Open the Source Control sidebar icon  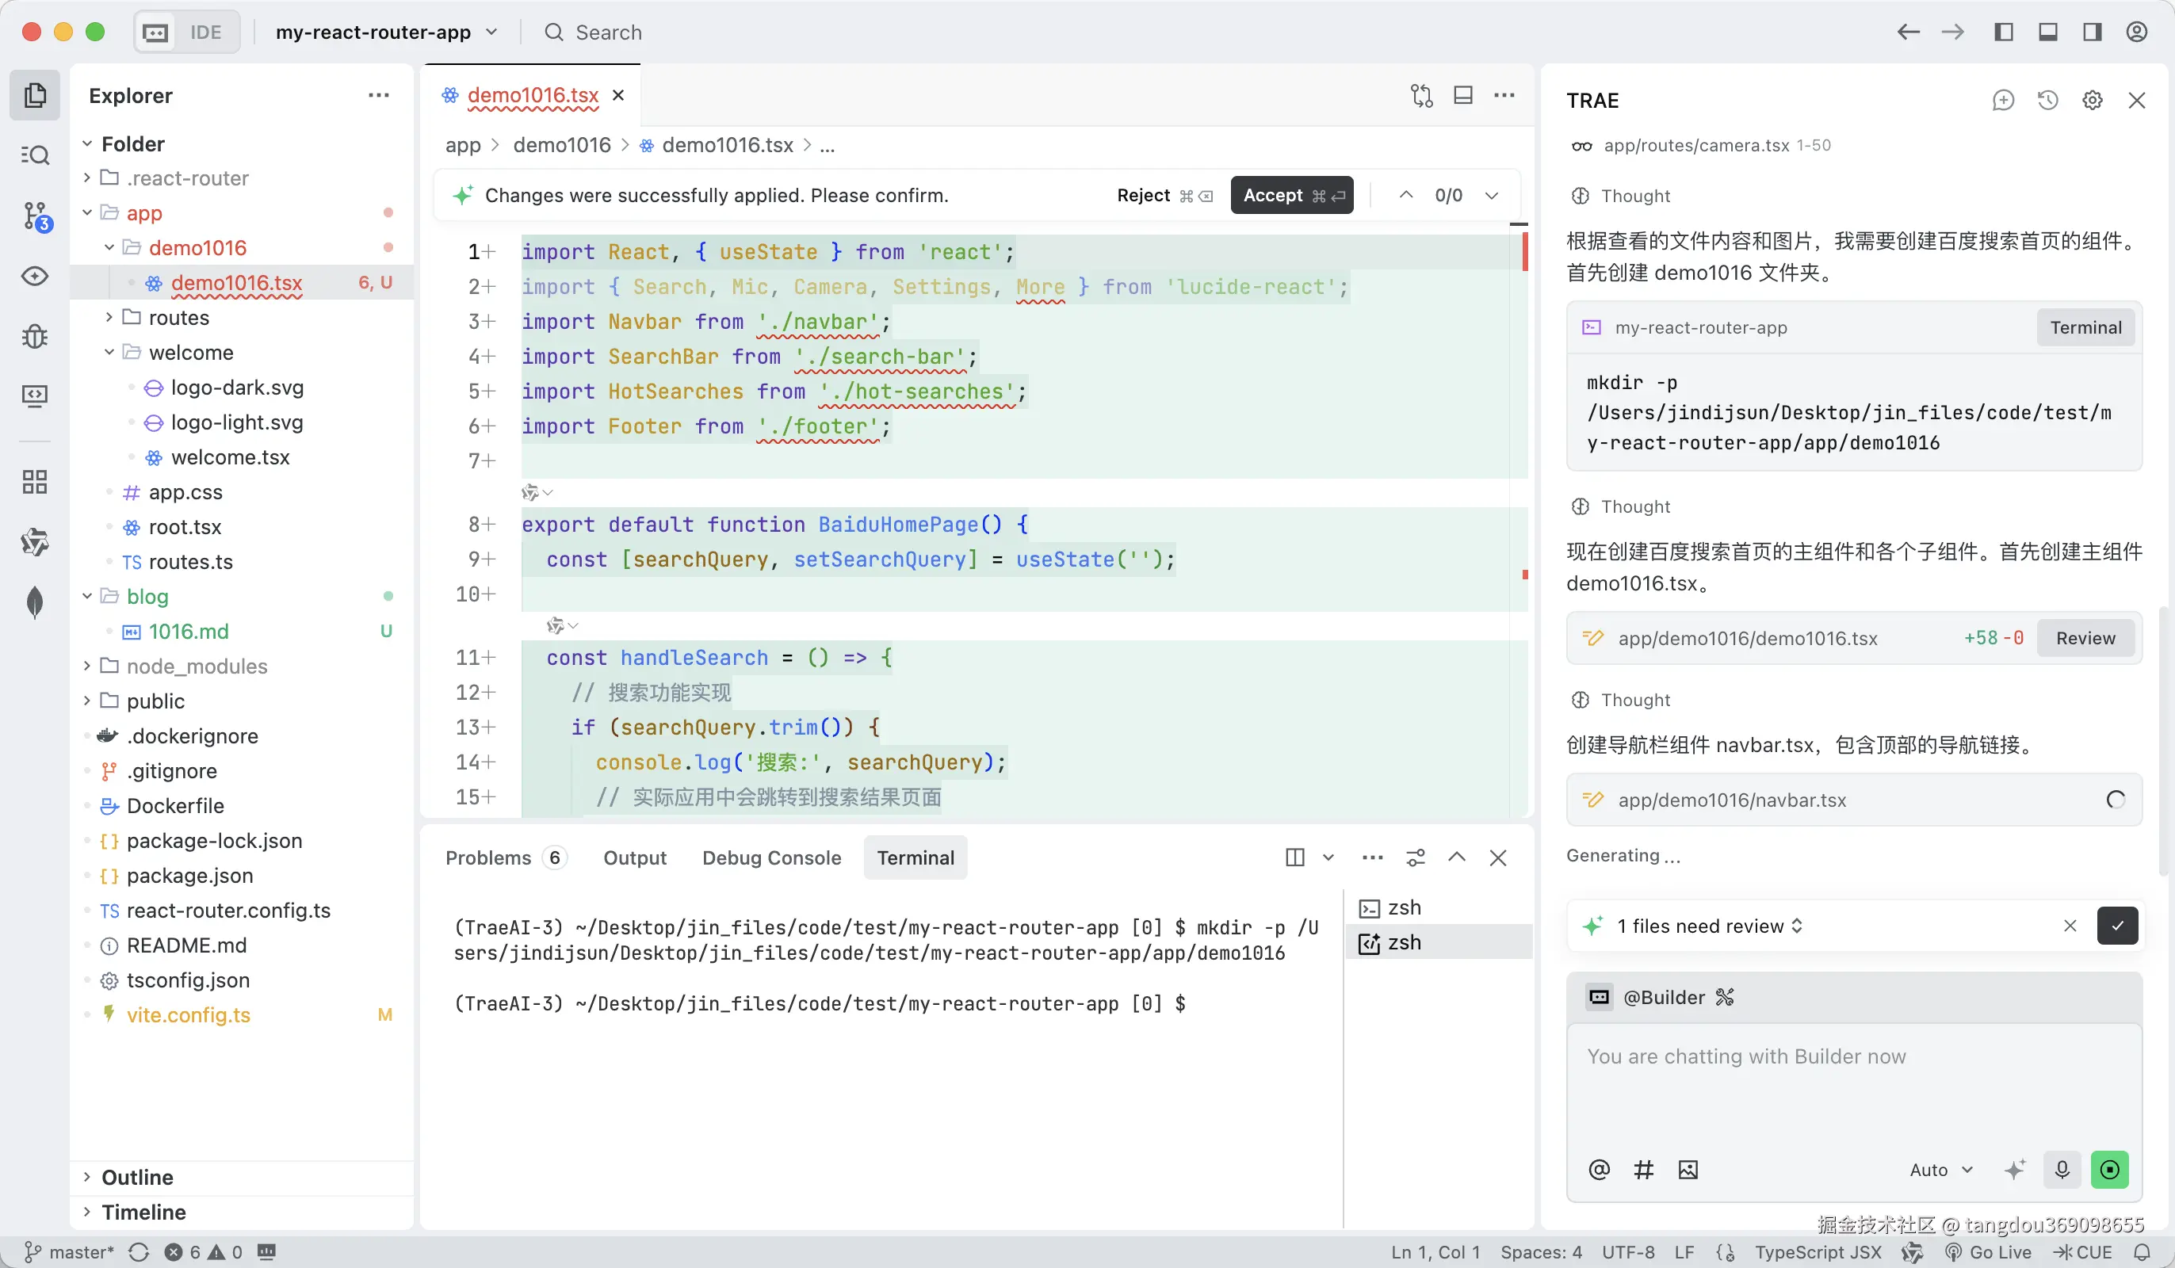pos(36,216)
